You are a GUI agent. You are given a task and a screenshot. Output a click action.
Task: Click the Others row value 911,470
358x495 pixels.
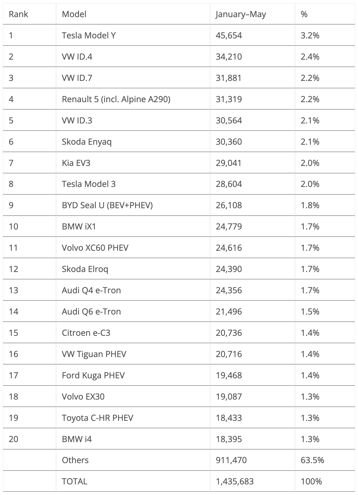(231, 460)
